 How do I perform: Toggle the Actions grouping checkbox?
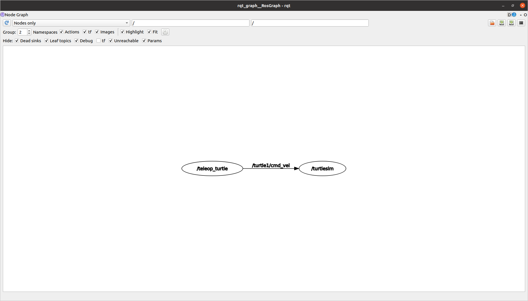click(61, 32)
